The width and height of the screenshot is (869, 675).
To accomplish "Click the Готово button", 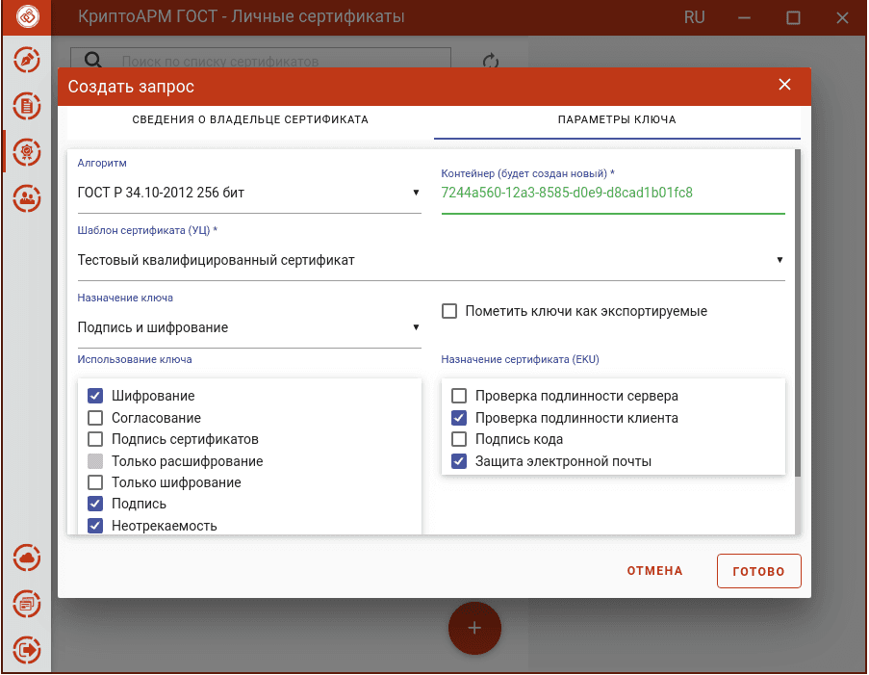I will pos(758,571).
